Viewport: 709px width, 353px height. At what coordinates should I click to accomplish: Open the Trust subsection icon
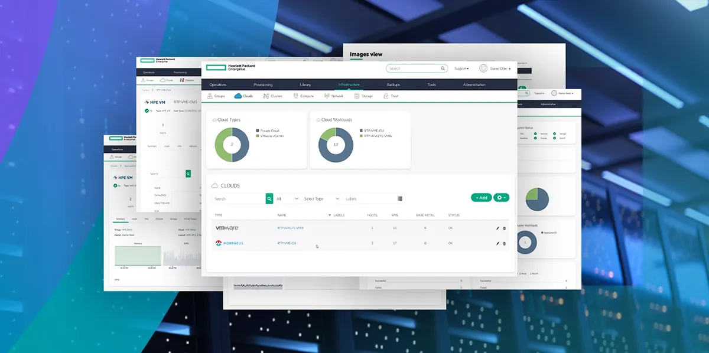point(386,96)
